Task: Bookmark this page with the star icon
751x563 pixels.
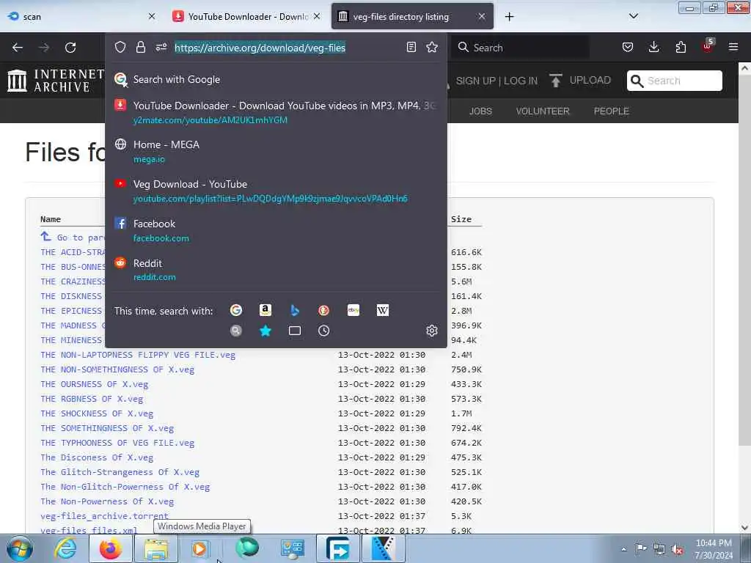Action: (x=432, y=47)
